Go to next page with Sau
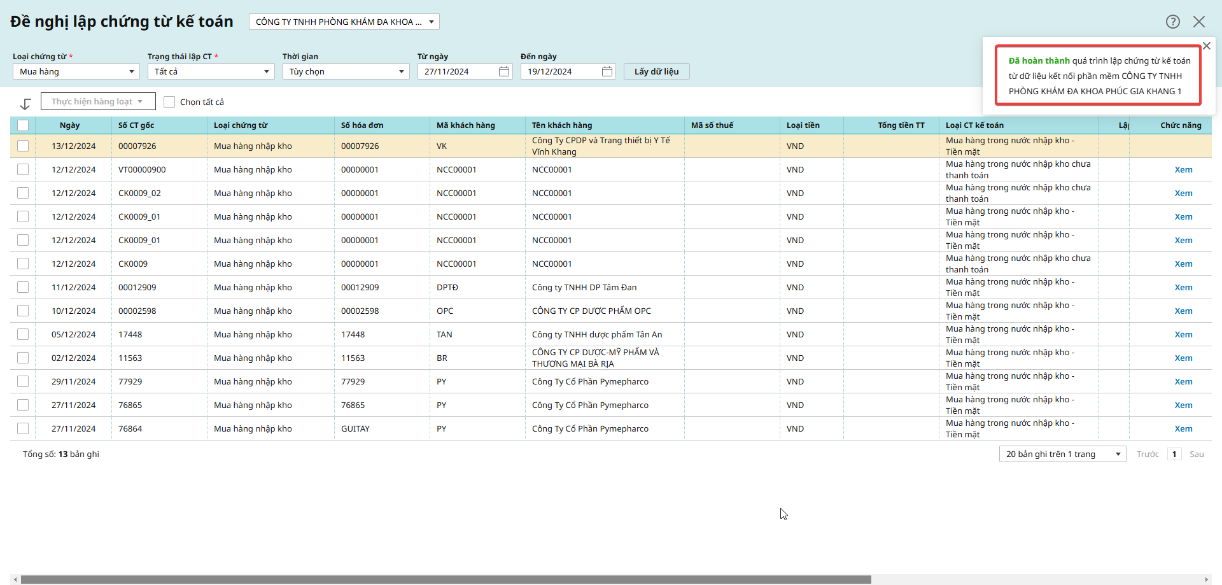This screenshot has width=1222, height=585. pos(1197,454)
